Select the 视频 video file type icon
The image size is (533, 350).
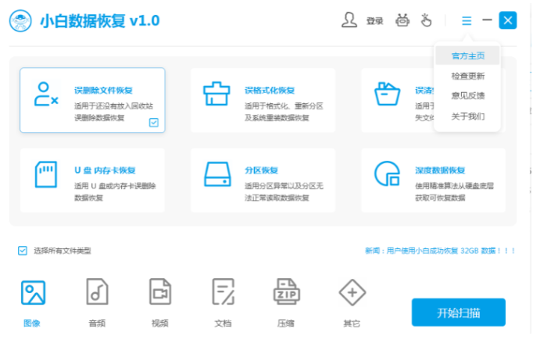tap(160, 293)
